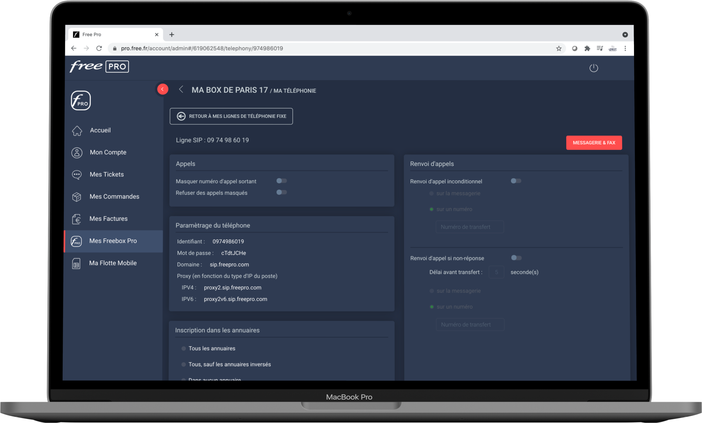This screenshot has width=702, height=423.
Task: Enable Refuser des appels masqués switch
Action: click(281, 192)
